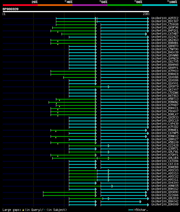Image resolution: width=180 pixels, height=212 pixels.
Task: Select the UniRef100_Q9SRT9 label
Action: click(x=165, y=87)
